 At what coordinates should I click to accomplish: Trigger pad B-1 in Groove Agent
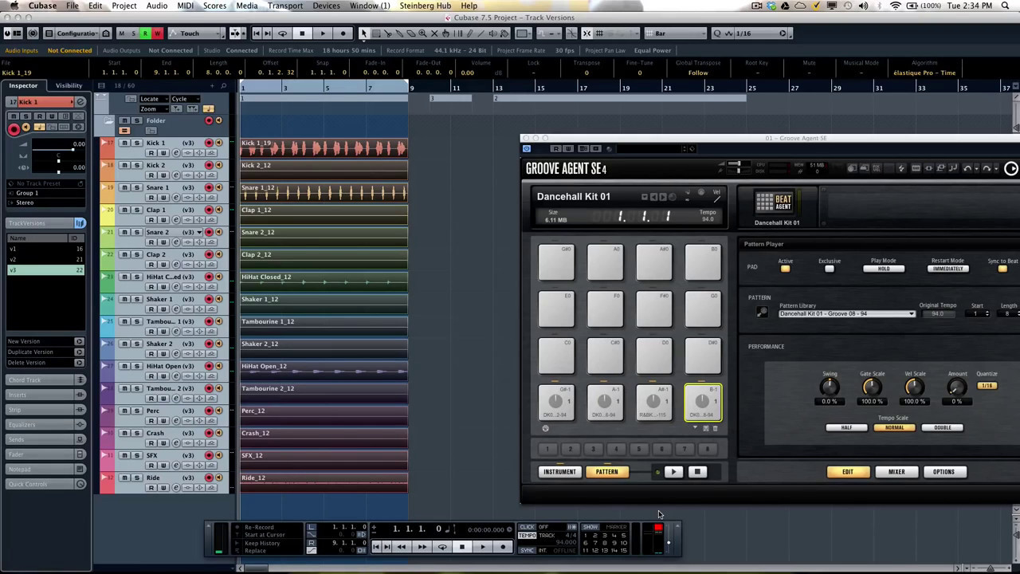coord(703,403)
